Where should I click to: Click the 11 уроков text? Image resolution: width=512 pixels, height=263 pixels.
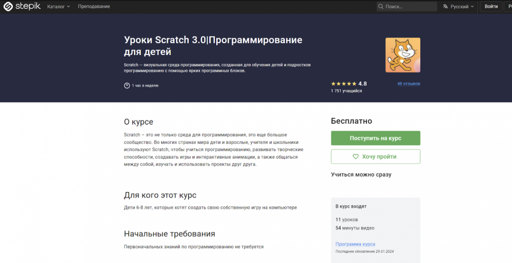(x=347, y=220)
